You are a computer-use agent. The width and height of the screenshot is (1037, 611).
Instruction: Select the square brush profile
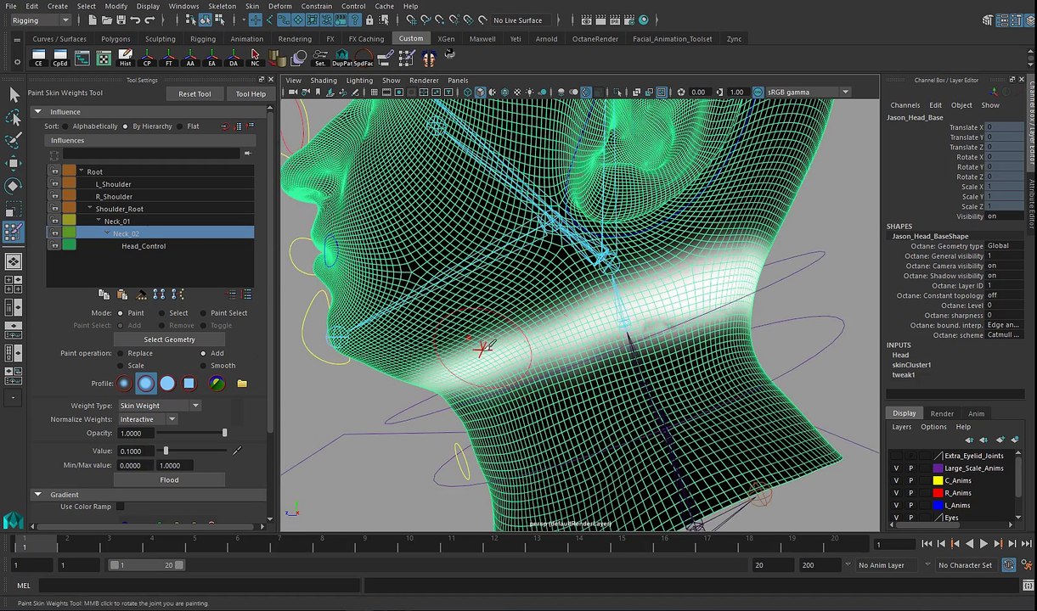tap(189, 384)
